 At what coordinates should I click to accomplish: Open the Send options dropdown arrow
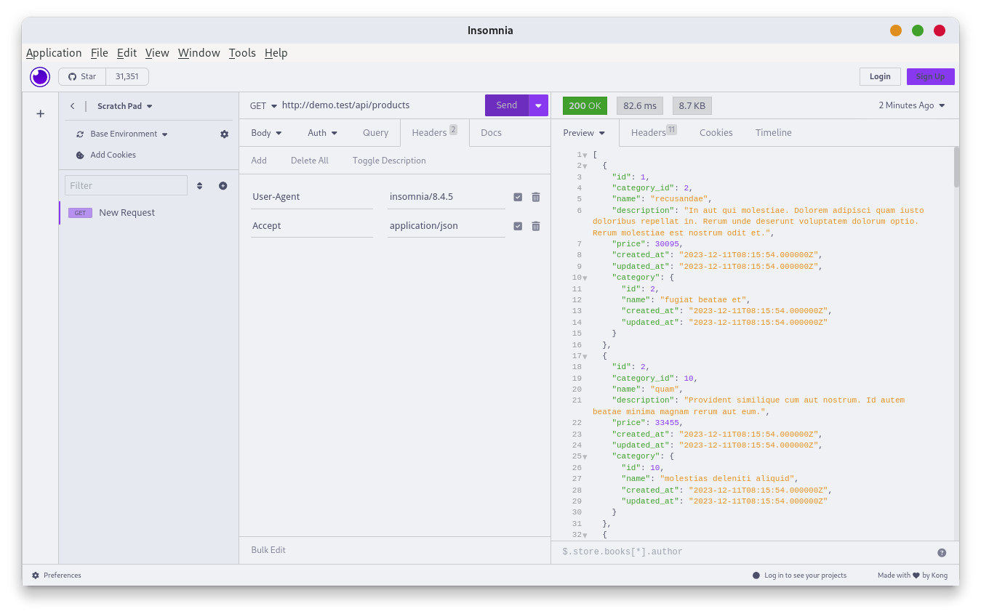point(538,105)
